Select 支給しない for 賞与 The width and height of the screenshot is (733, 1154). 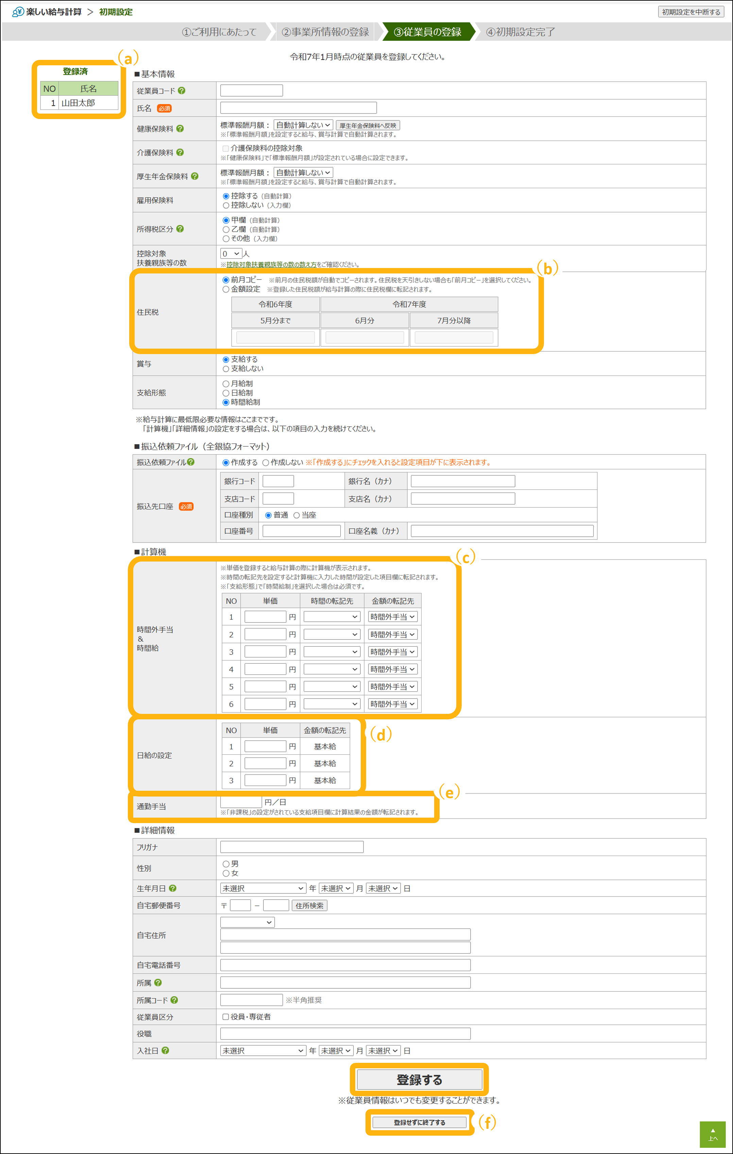point(226,369)
